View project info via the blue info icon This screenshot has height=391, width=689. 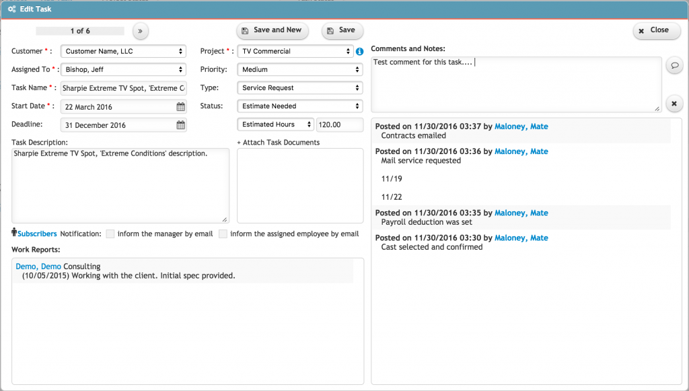(x=360, y=51)
